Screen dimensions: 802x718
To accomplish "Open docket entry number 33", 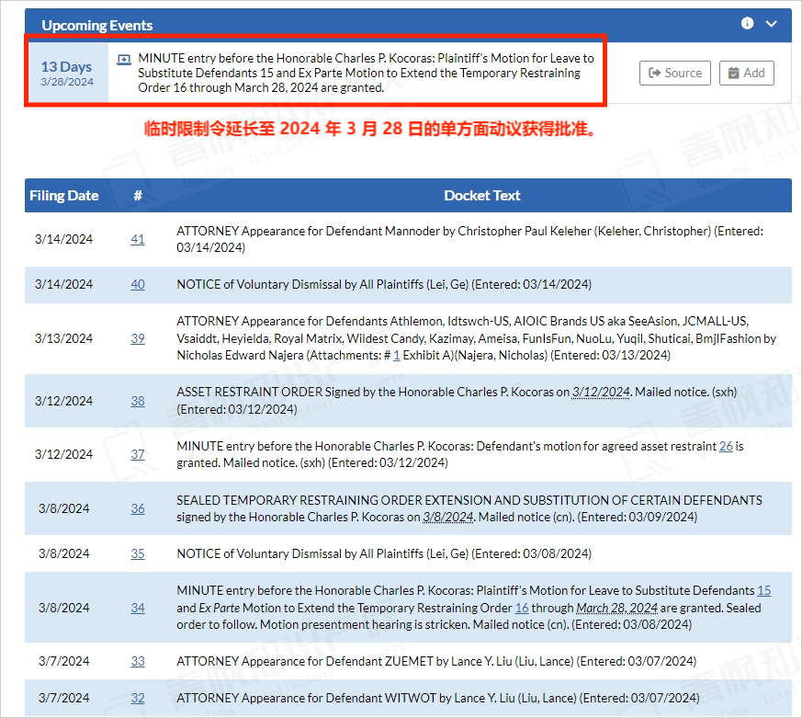I will (138, 661).
